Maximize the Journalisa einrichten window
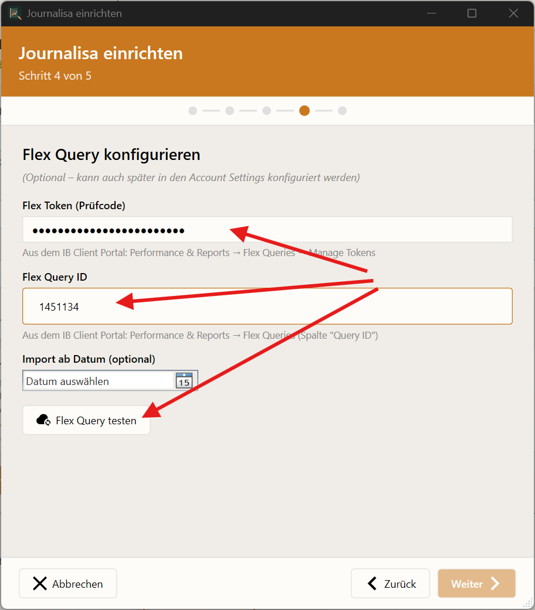Viewport: 535px width, 610px height. [x=472, y=13]
